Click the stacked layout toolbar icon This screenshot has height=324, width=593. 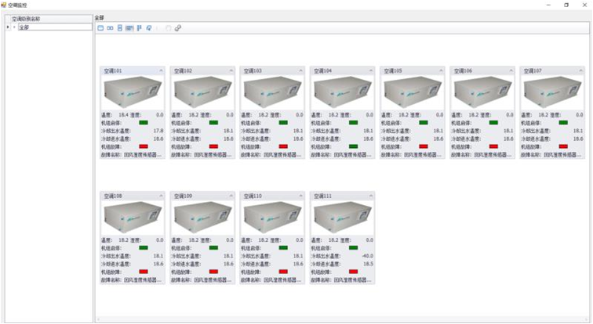click(119, 28)
